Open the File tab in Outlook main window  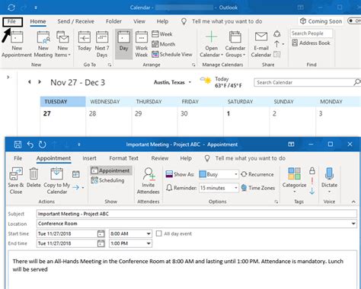click(x=12, y=22)
